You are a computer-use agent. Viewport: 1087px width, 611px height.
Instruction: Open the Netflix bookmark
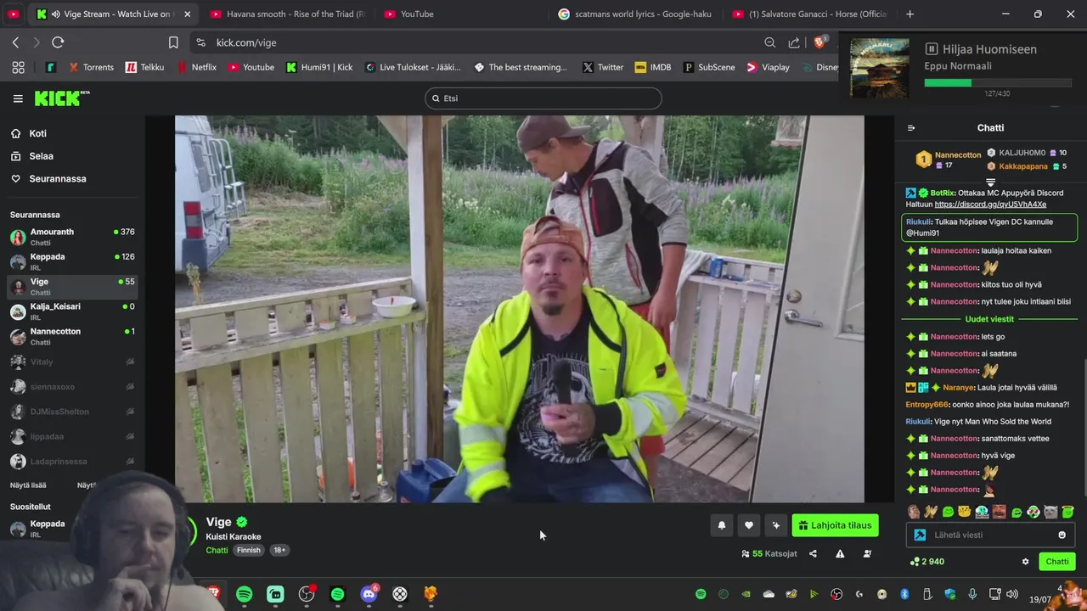pos(196,67)
